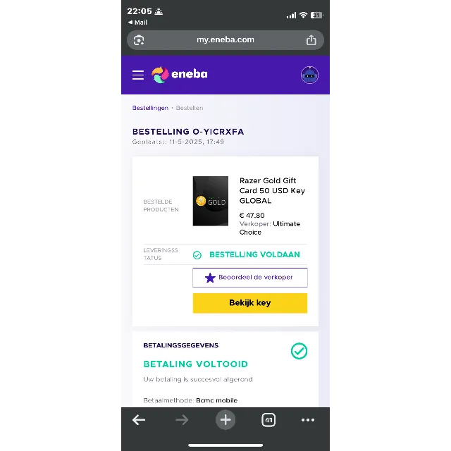Tap the Razer Gold gift card thumbnail

[x=211, y=201]
